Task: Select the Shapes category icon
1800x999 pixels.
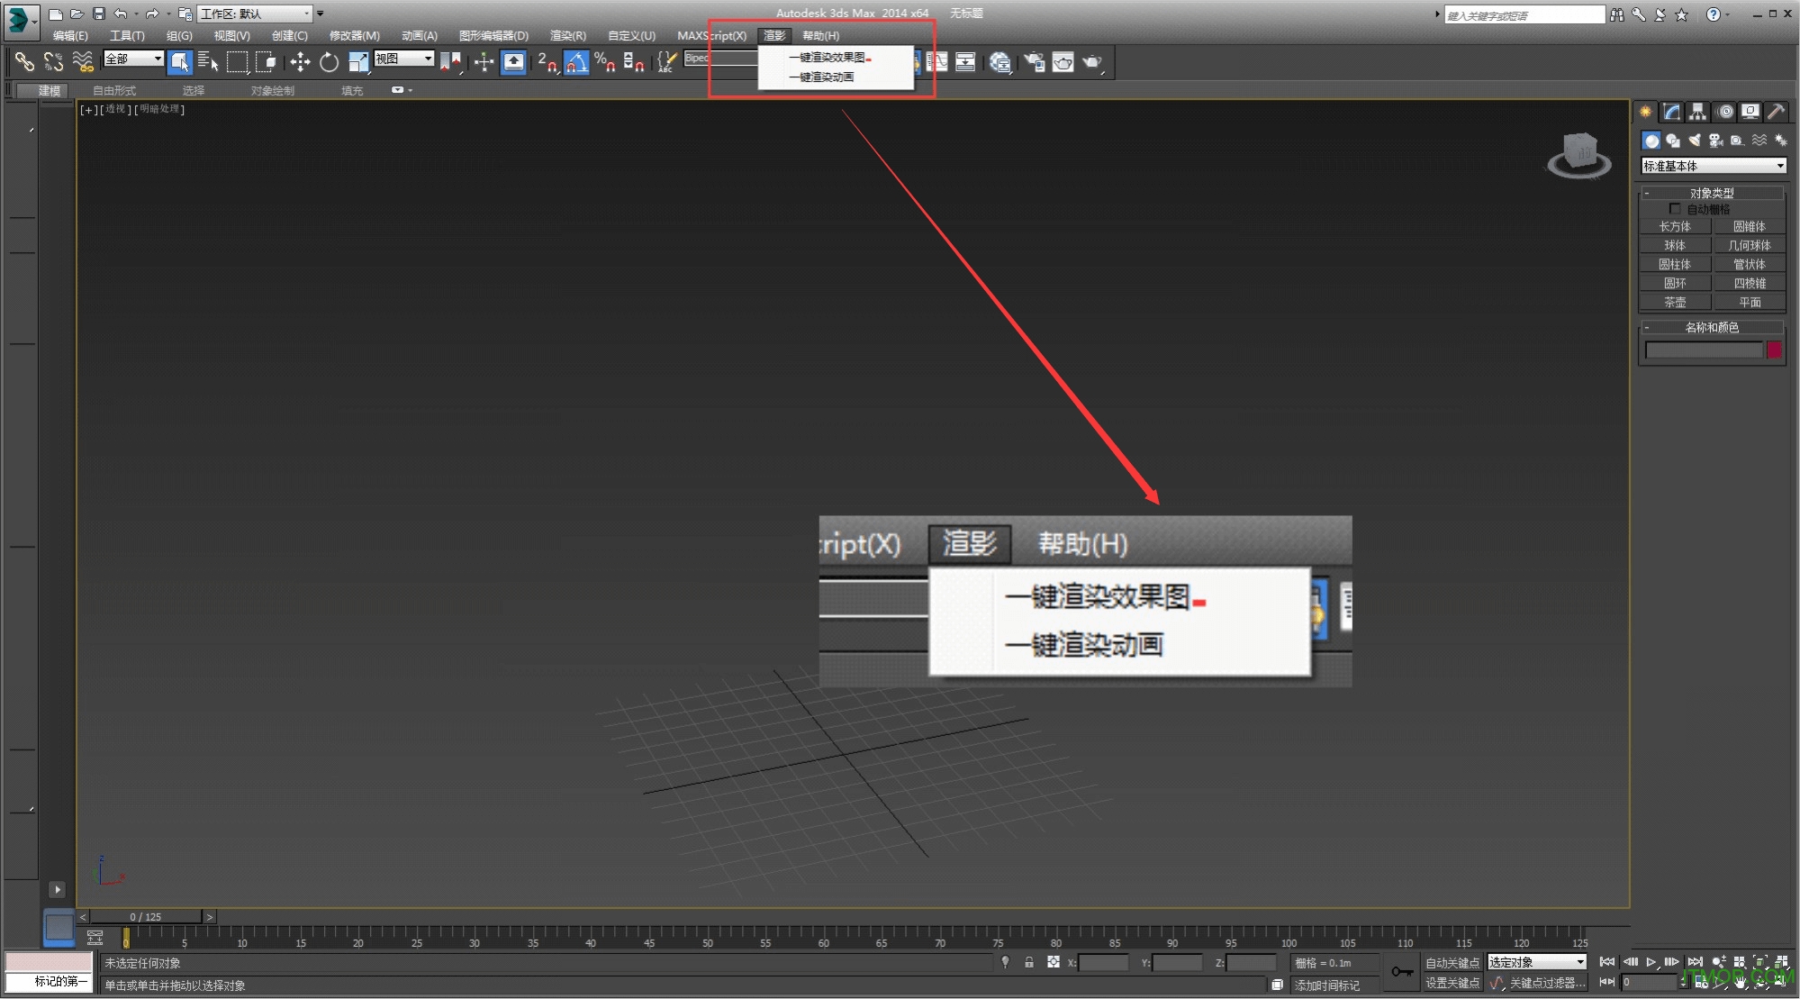Action: click(x=1673, y=141)
